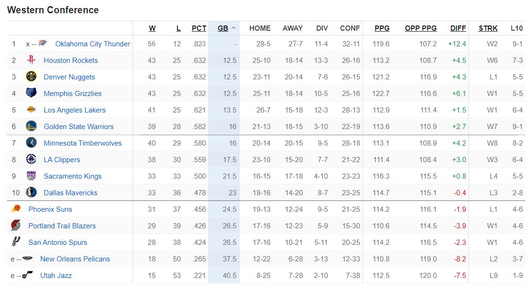Open the New Orleans Pelicans link
This screenshot has height=286, width=529.
click(x=75, y=259)
